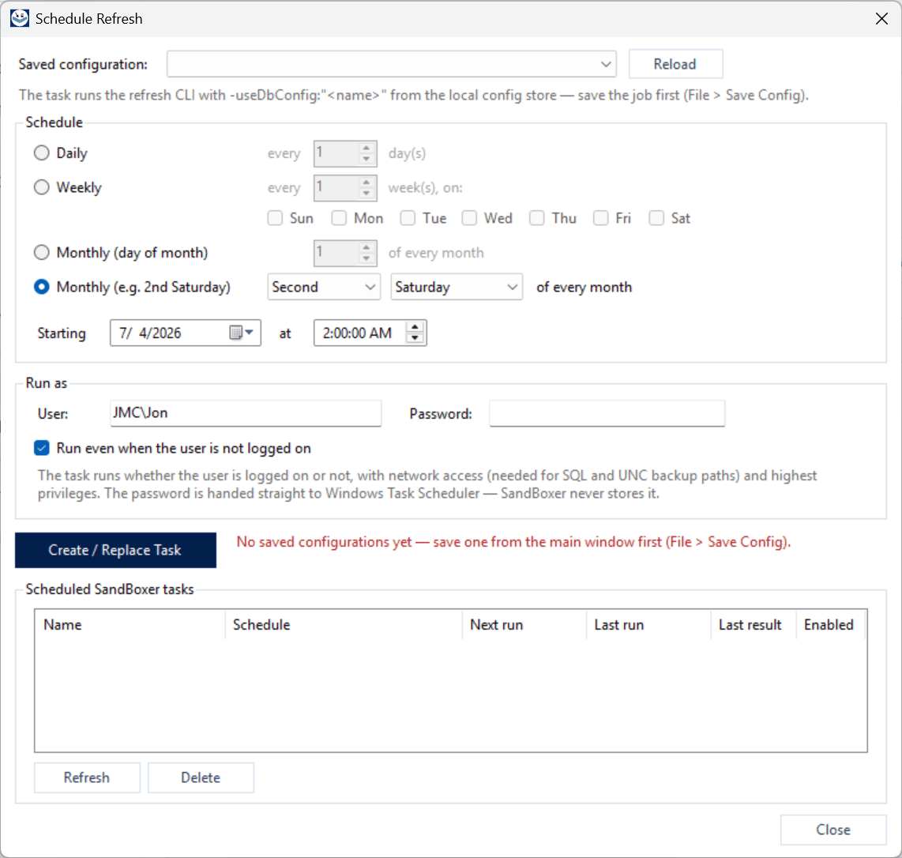Check the Tue weekday box

[408, 218]
